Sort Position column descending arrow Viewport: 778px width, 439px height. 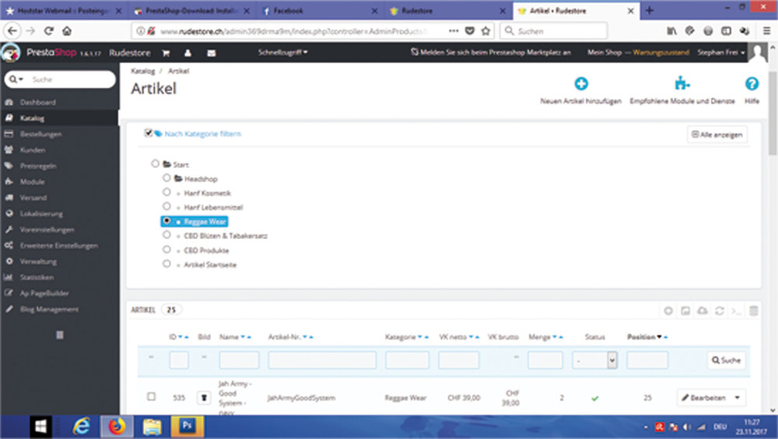pyautogui.click(x=659, y=337)
